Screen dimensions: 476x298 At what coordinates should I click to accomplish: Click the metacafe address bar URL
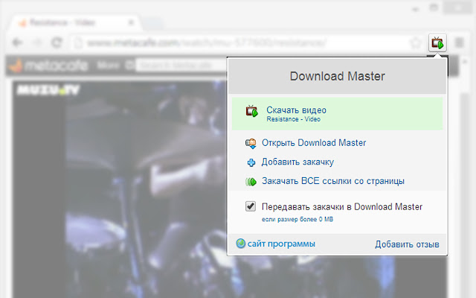(207, 43)
